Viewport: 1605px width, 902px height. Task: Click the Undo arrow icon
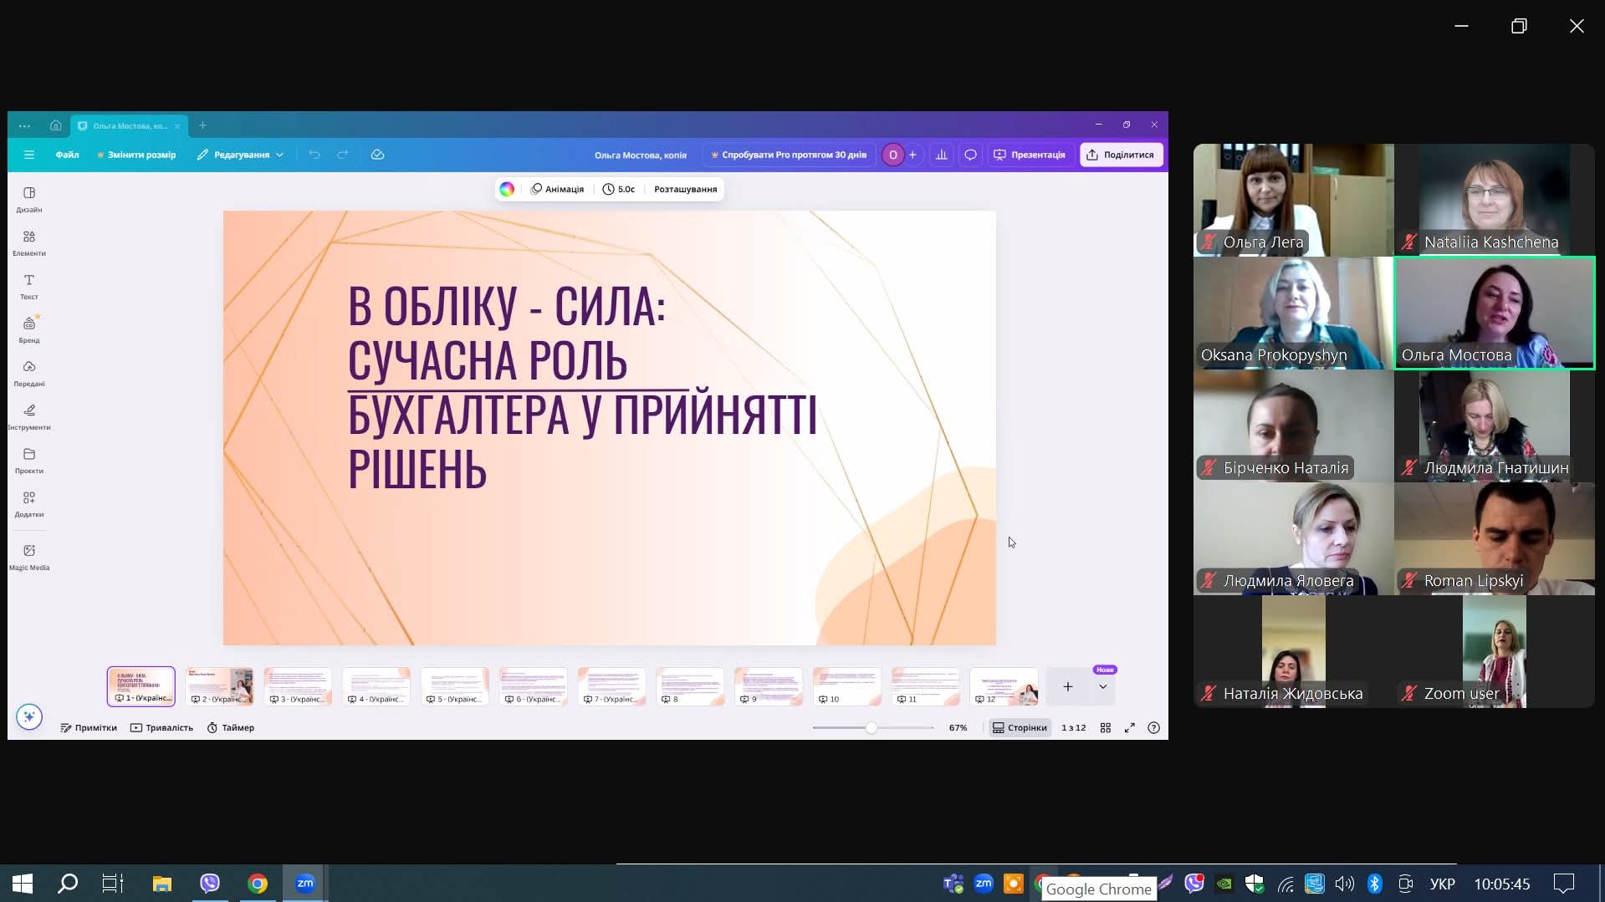click(314, 155)
